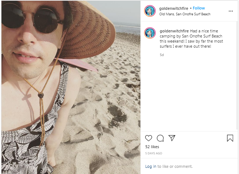Image resolution: width=239 pixels, height=174 pixels.
Task: View the 52 likes list
Action: click(152, 147)
